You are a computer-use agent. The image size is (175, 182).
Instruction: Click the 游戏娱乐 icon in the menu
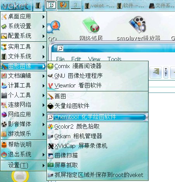(x=4, y=134)
